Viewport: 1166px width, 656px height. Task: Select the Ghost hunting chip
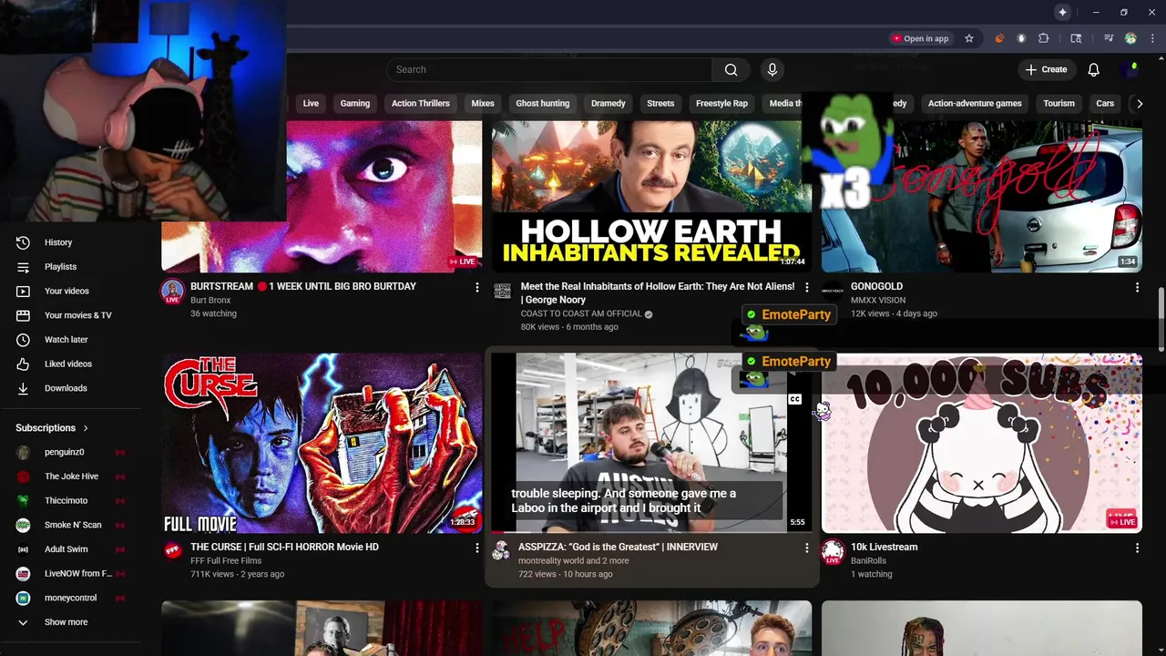(543, 104)
